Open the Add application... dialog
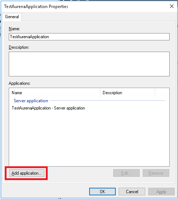Viewport: 178px width, 199px height. pyautogui.click(x=27, y=173)
